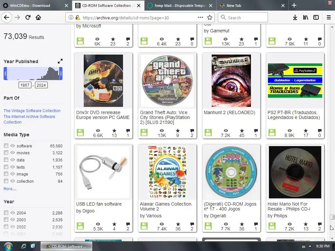Show only movies with eye toggle
Viewport: 335px width, 251px height.
click(x=13, y=153)
